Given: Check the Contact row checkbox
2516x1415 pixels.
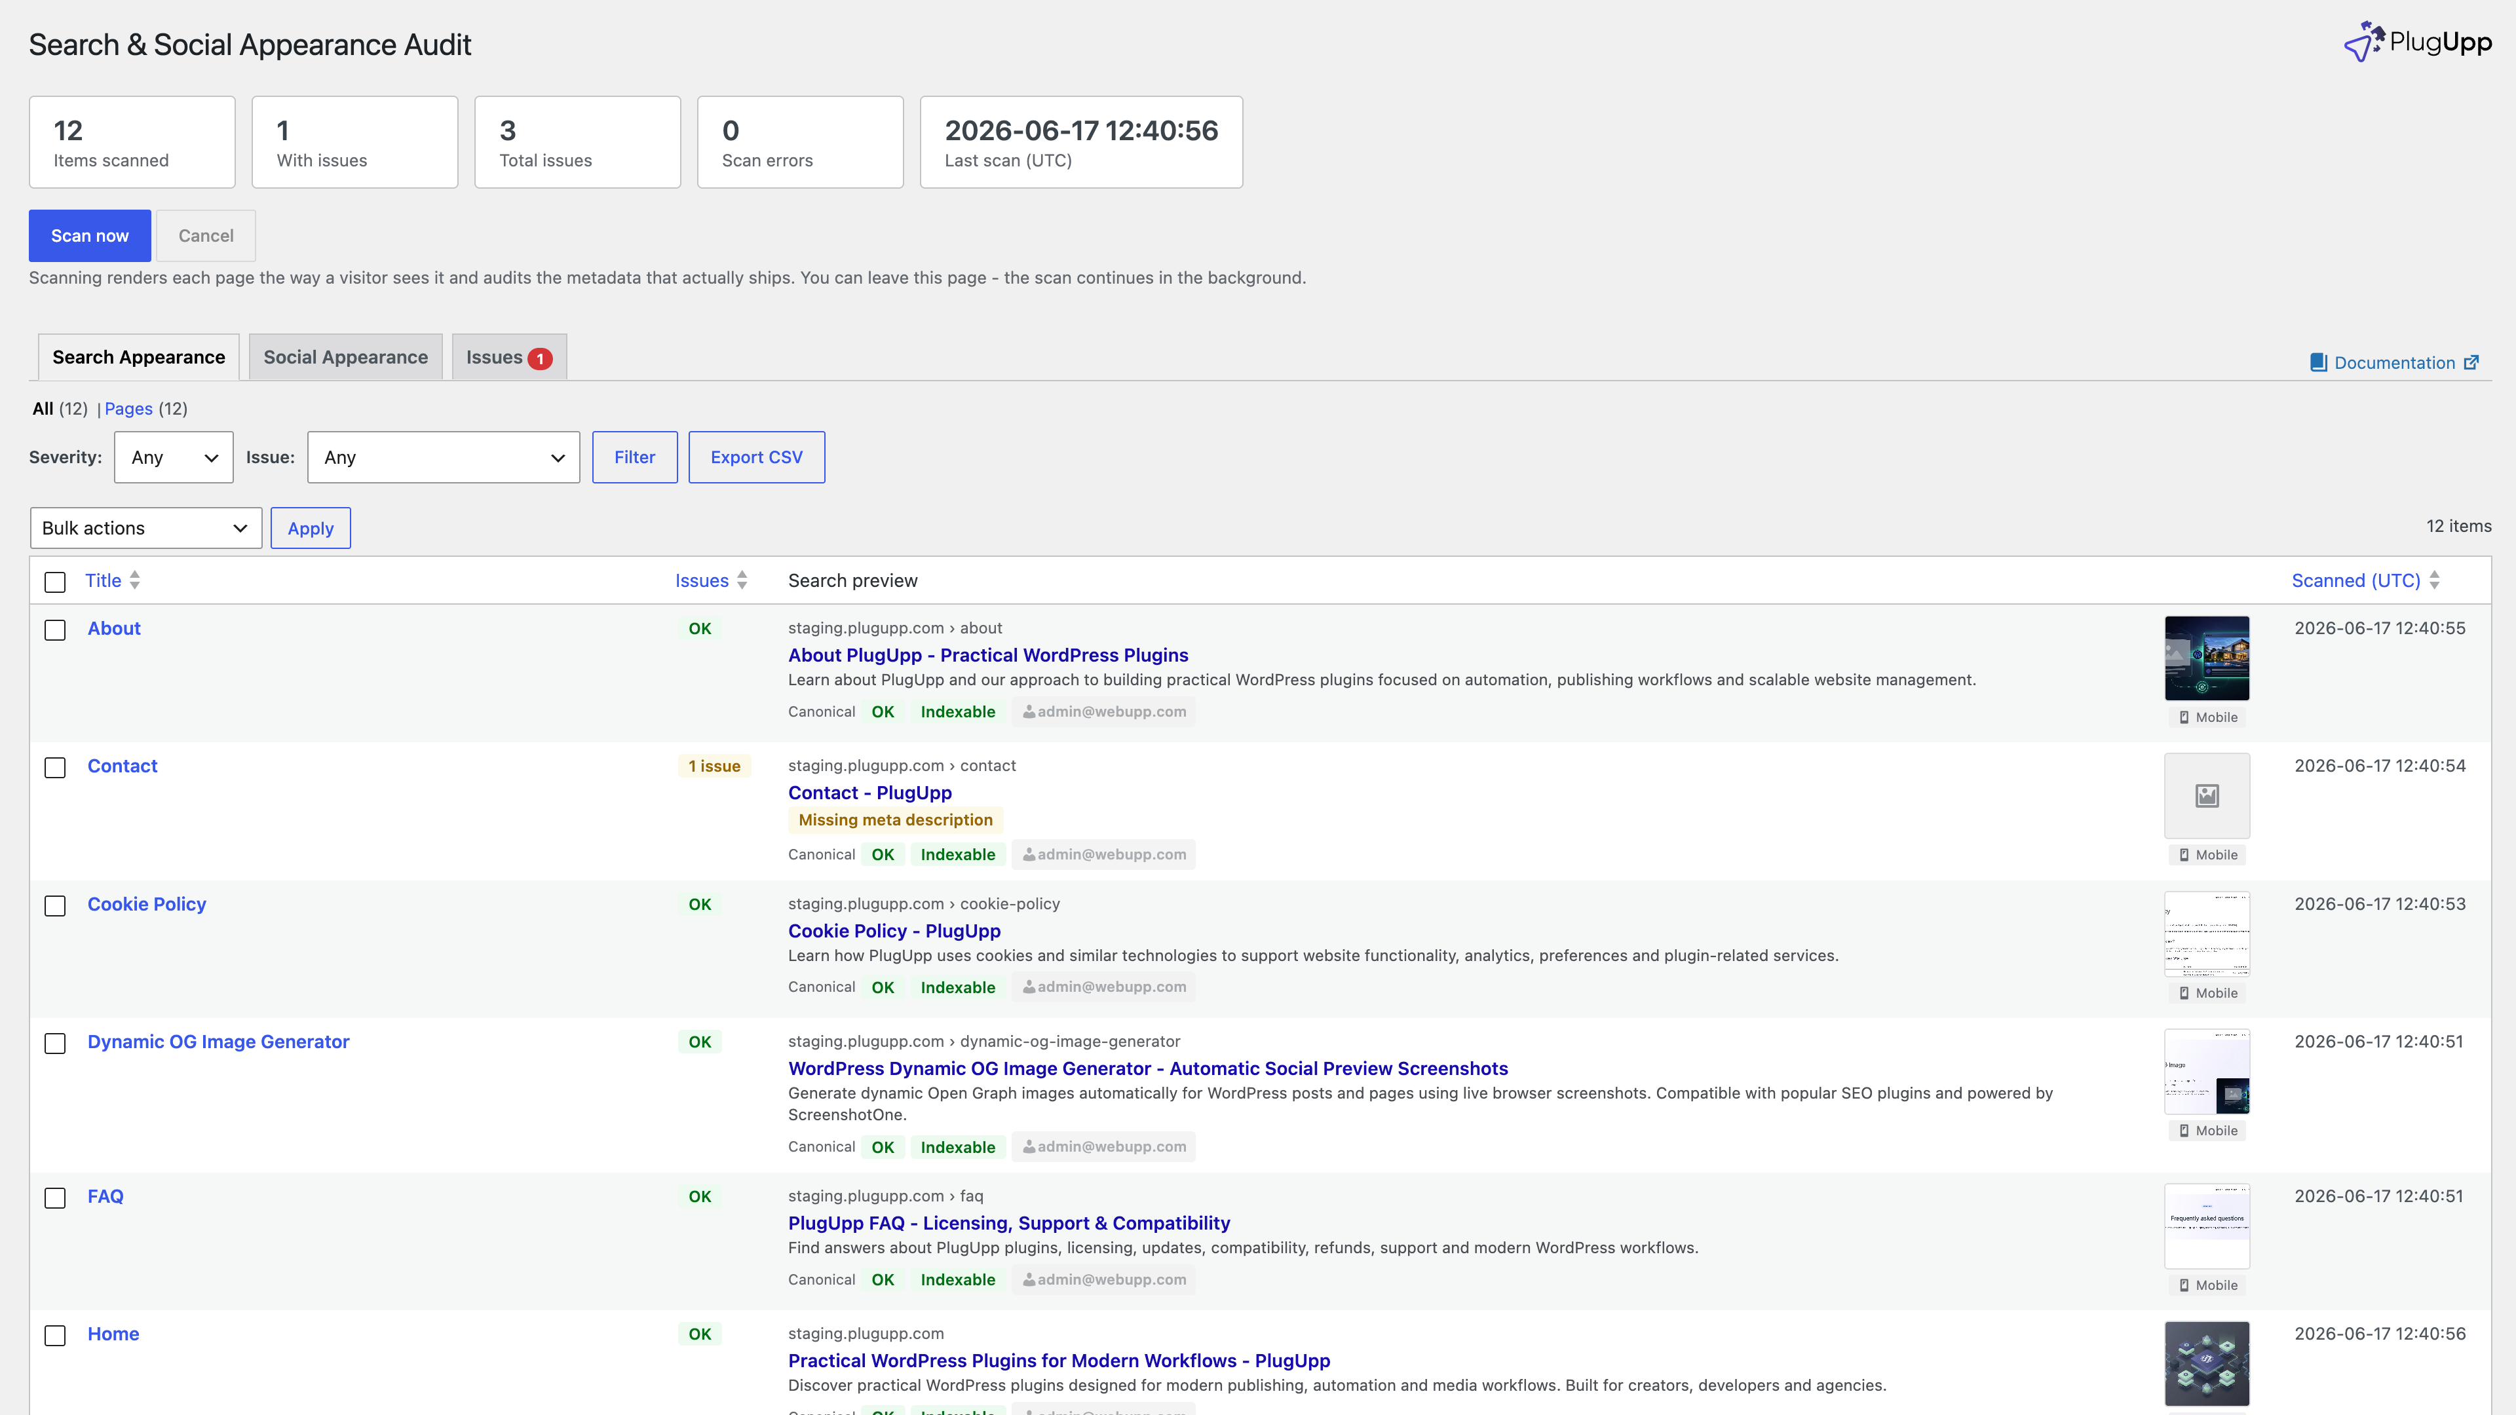Looking at the screenshot, I should [54, 768].
